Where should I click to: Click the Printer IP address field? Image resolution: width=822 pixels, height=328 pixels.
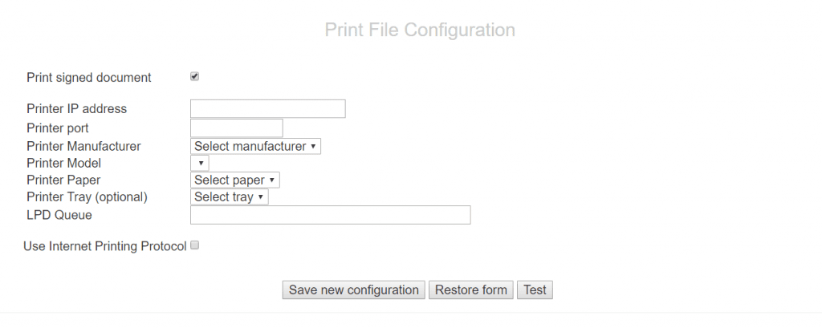(267, 109)
